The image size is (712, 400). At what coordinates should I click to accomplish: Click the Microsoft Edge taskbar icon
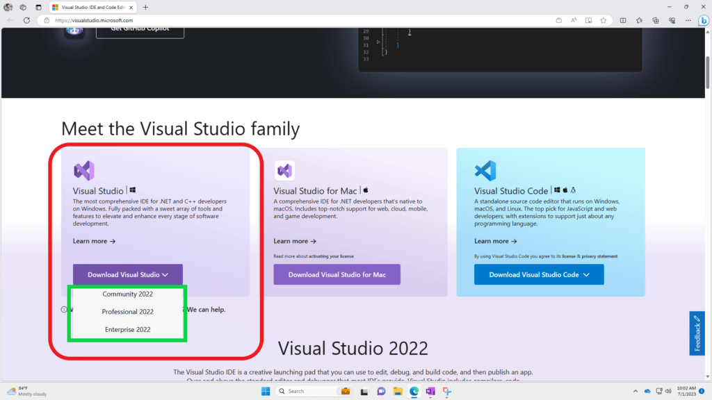tap(414, 392)
